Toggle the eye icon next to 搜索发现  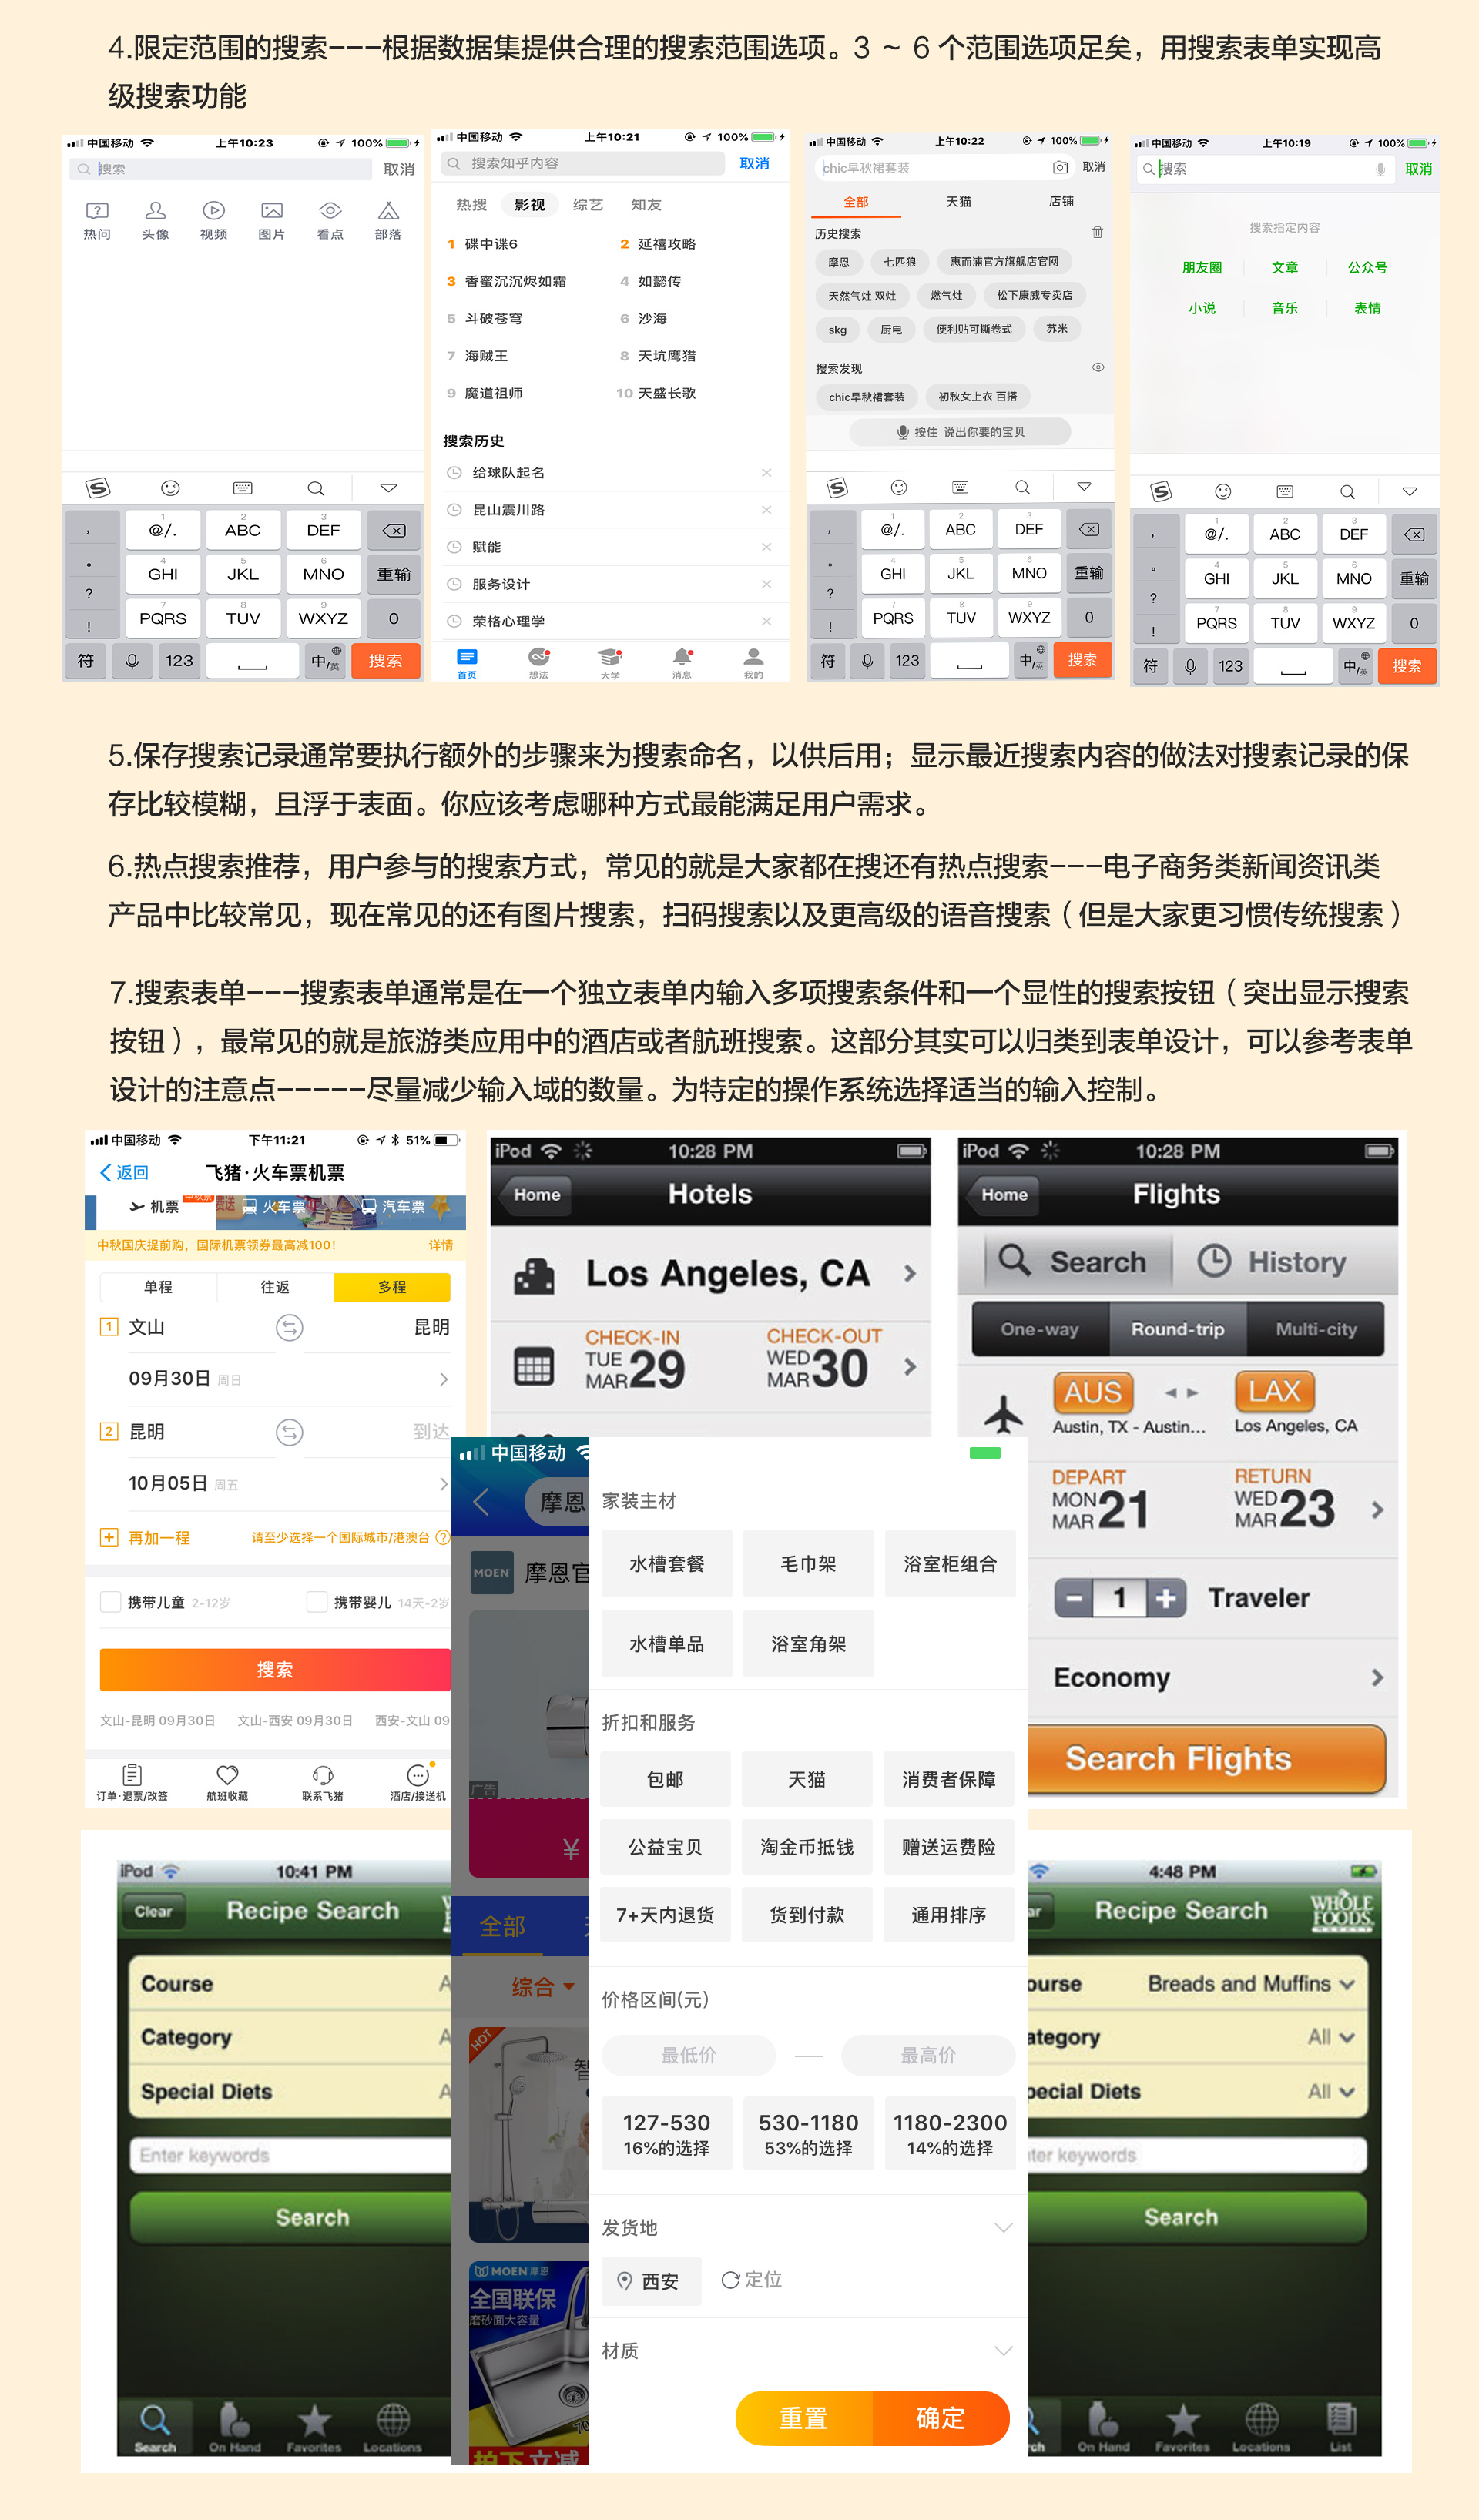coord(1098,367)
